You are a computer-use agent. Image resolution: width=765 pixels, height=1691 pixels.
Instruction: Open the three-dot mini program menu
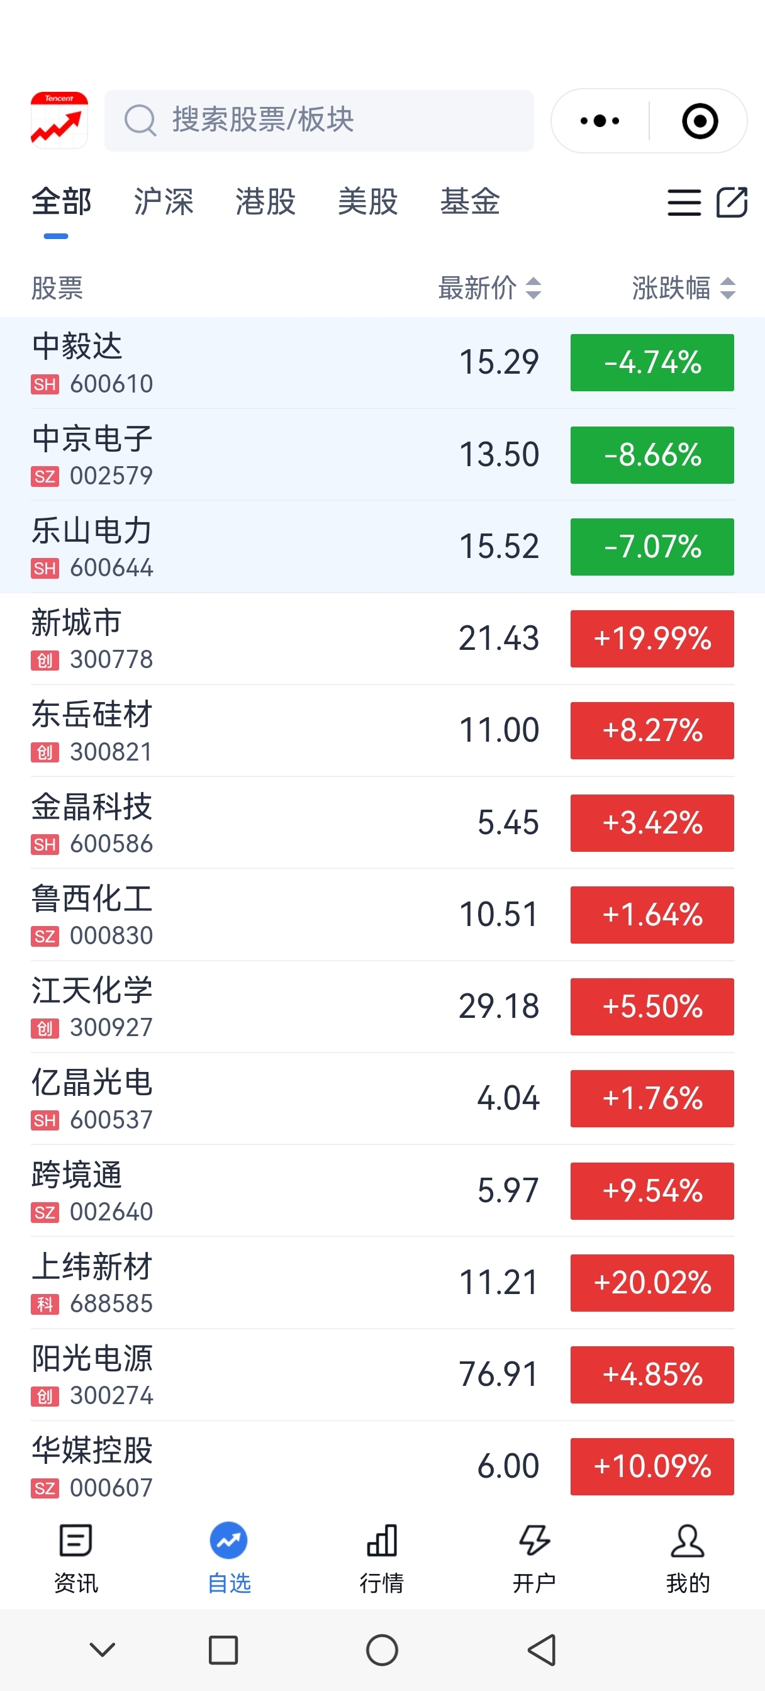coord(600,121)
